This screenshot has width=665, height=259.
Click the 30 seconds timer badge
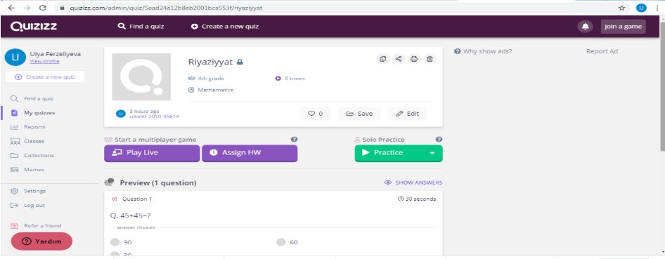point(417,199)
